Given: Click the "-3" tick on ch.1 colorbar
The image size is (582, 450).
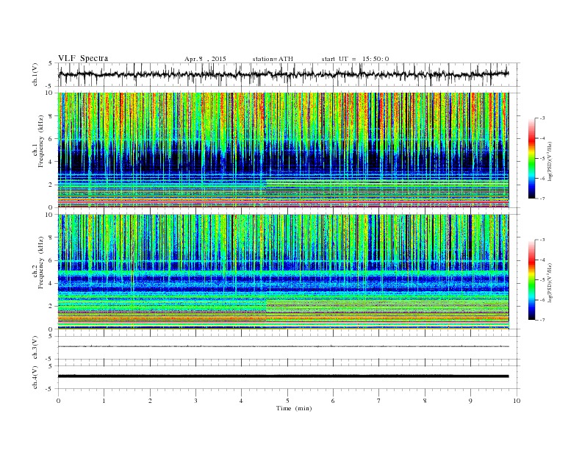Looking at the screenshot, I should click(542, 118).
